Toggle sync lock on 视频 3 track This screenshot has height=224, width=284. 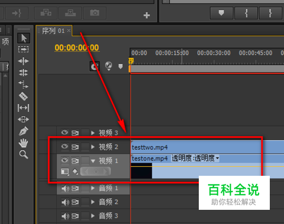75,133
